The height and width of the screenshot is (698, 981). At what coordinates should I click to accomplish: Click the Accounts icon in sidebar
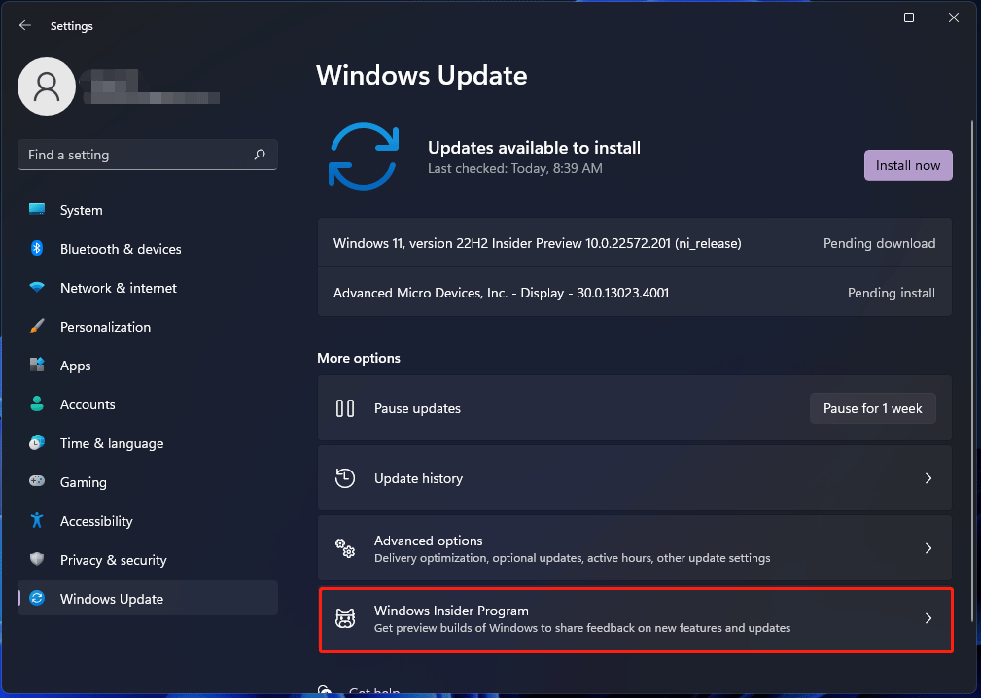click(37, 404)
